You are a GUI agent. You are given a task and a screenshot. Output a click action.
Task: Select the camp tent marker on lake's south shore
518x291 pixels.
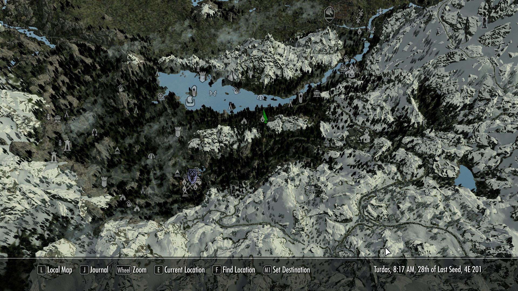click(x=230, y=107)
